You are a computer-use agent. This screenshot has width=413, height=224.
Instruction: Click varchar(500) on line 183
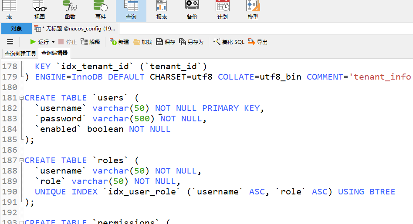click(124, 119)
